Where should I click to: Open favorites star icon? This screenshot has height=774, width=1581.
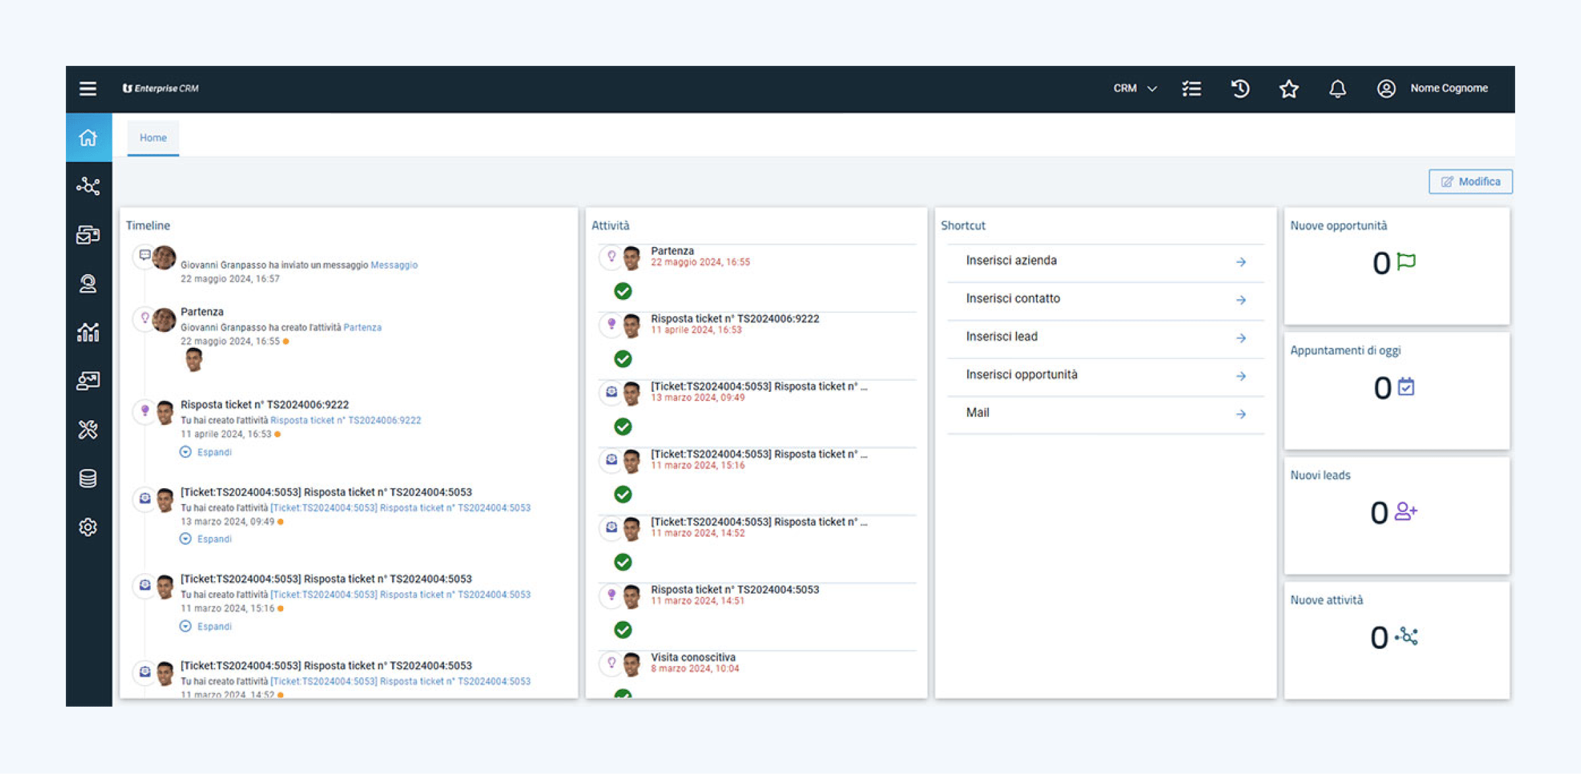click(1289, 88)
